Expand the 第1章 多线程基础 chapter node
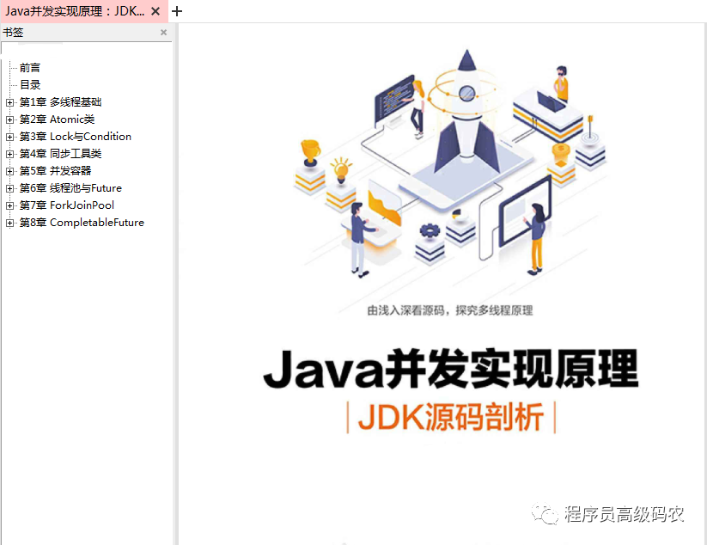Screen dimensions: 707x545 click(x=9, y=102)
